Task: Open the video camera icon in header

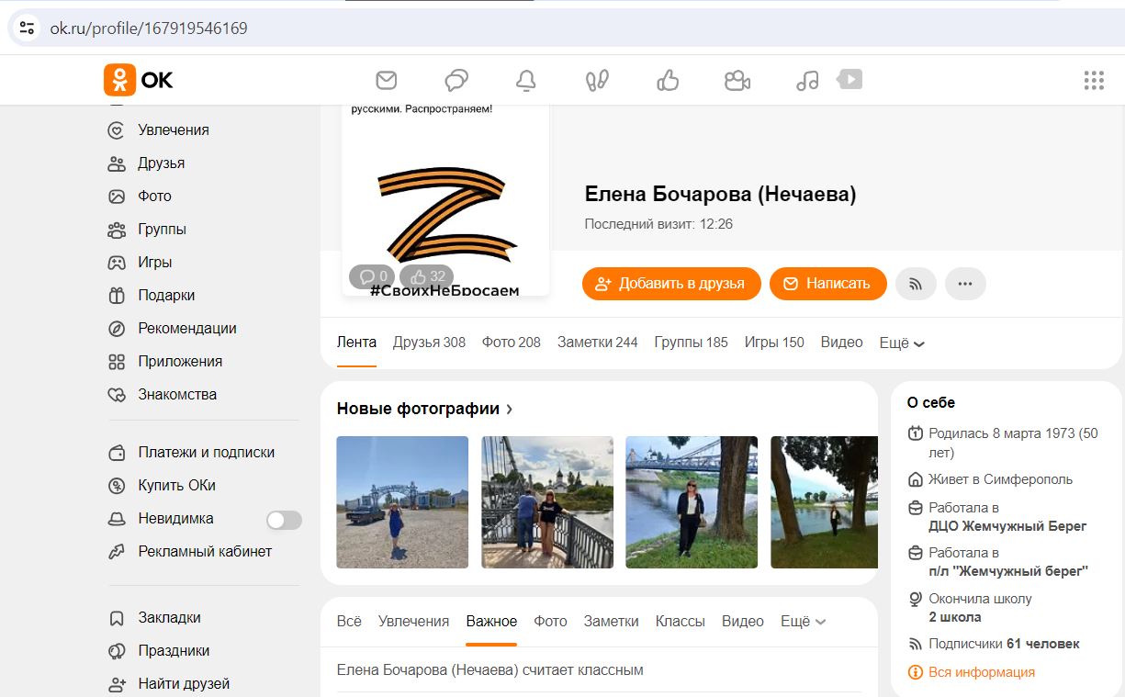Action: pos(737,80)
